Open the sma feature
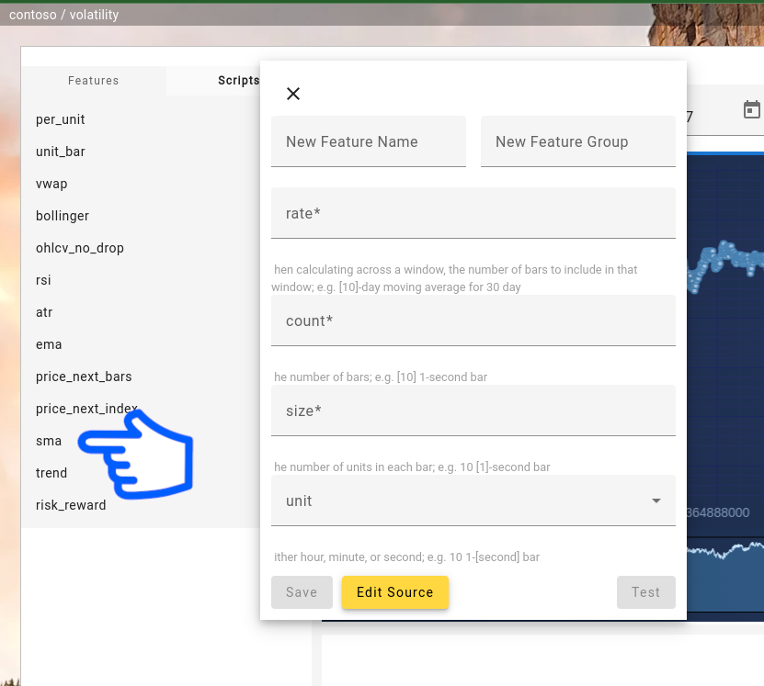Viewport: 764px width, 686px height. pos(49,441)
